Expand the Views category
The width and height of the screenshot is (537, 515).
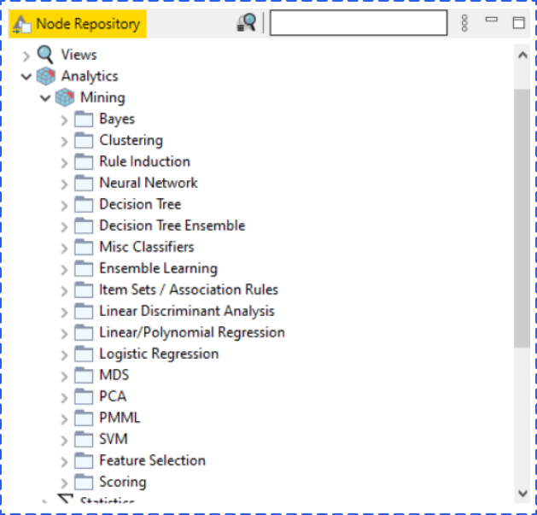coord(26,56)
